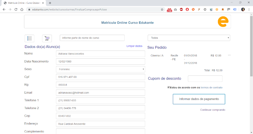This screenshot has height=134, width=253.
Task: Click the Continuar comprando link
Action: point(213,110)
